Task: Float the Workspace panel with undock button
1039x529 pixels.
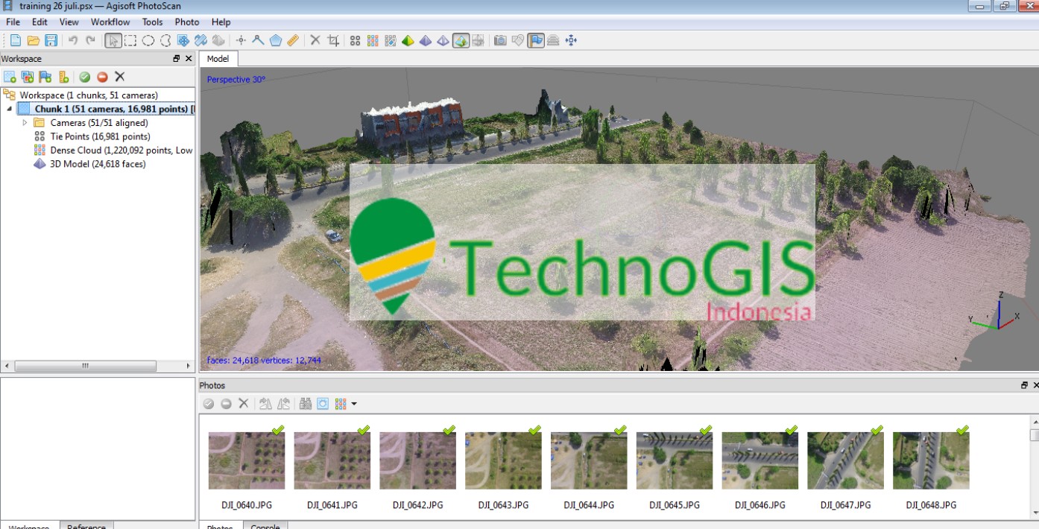Action: click(x=177, y=59)
